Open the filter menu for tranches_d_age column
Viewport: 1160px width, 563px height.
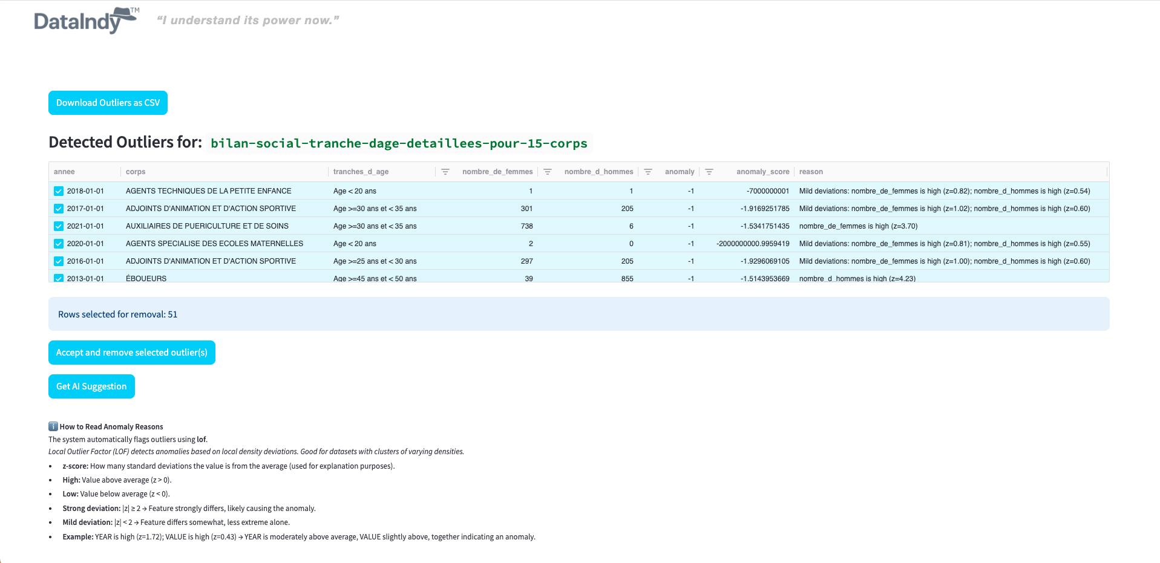(x=445, y=172)
